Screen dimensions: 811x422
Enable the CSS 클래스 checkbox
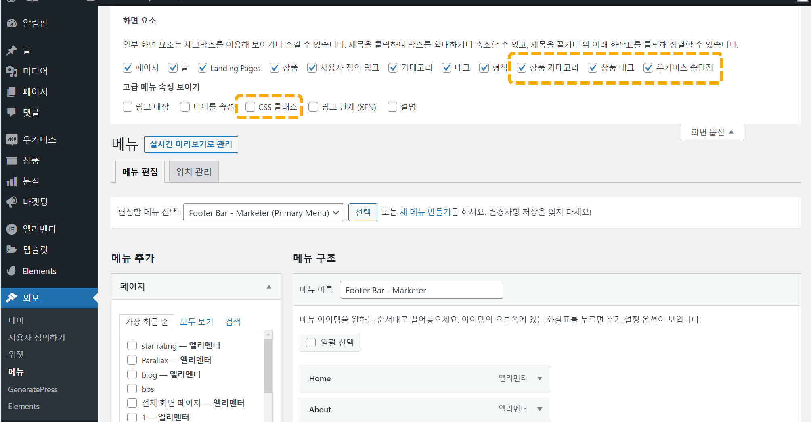[x=250, y=106]
